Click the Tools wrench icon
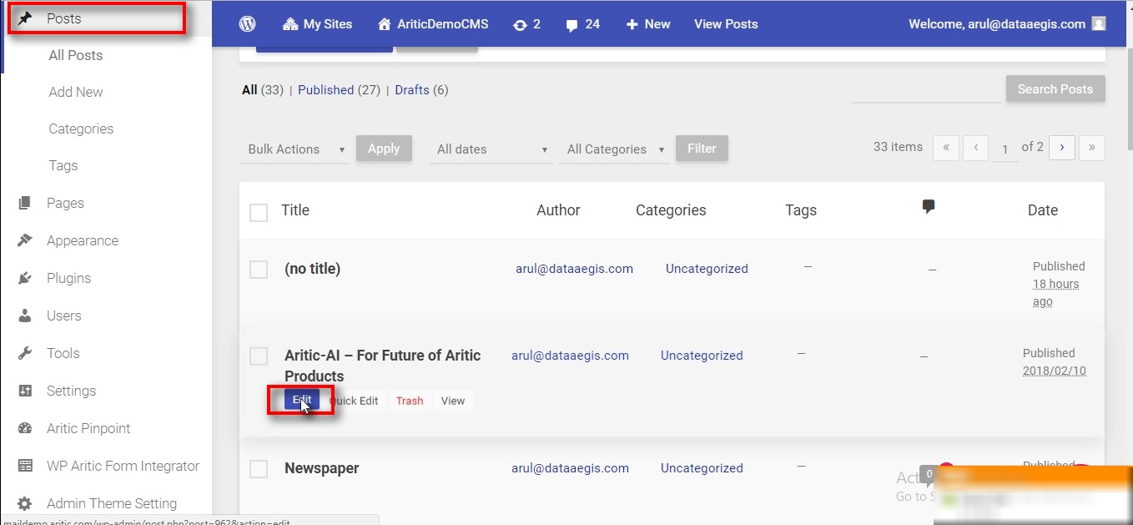The width and height of the screenshot is (1133, 525). coord(25,353)
